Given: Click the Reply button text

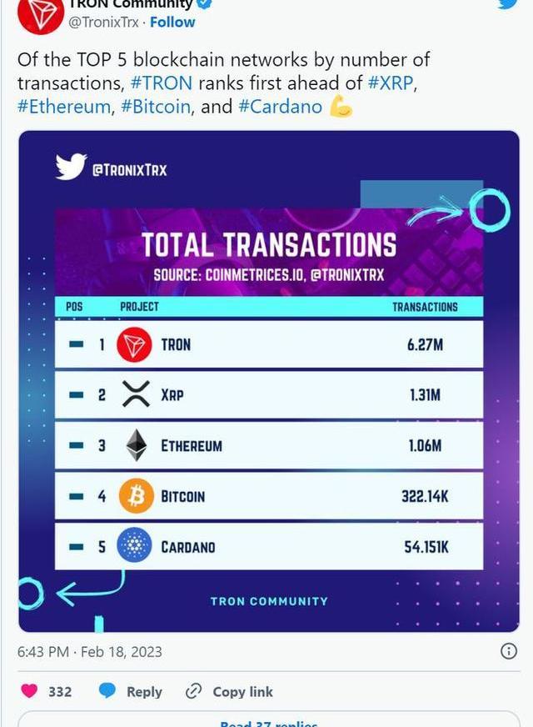Looking at the screenshot, I should [144, 691].
